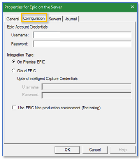Click the Epic Account Credentials label
140x160 pixels.
point(27,27)
